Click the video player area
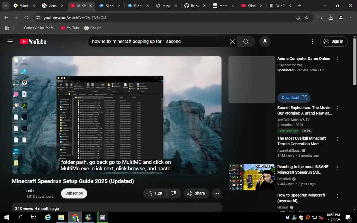The image size is (357, 223). pyautogui.click(x=117, y=115)
